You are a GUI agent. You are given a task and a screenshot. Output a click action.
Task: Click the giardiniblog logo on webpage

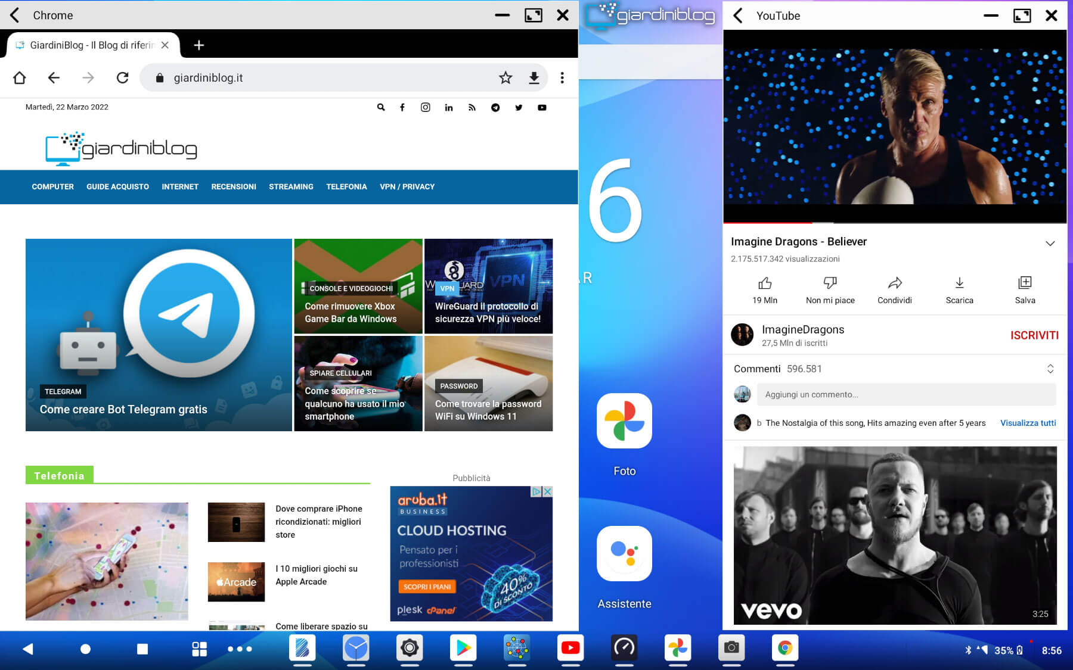tap(121, 148)
